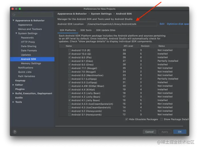Click the help question mark icon
Viewport: 199px width, 149px height.
(15, 132)
